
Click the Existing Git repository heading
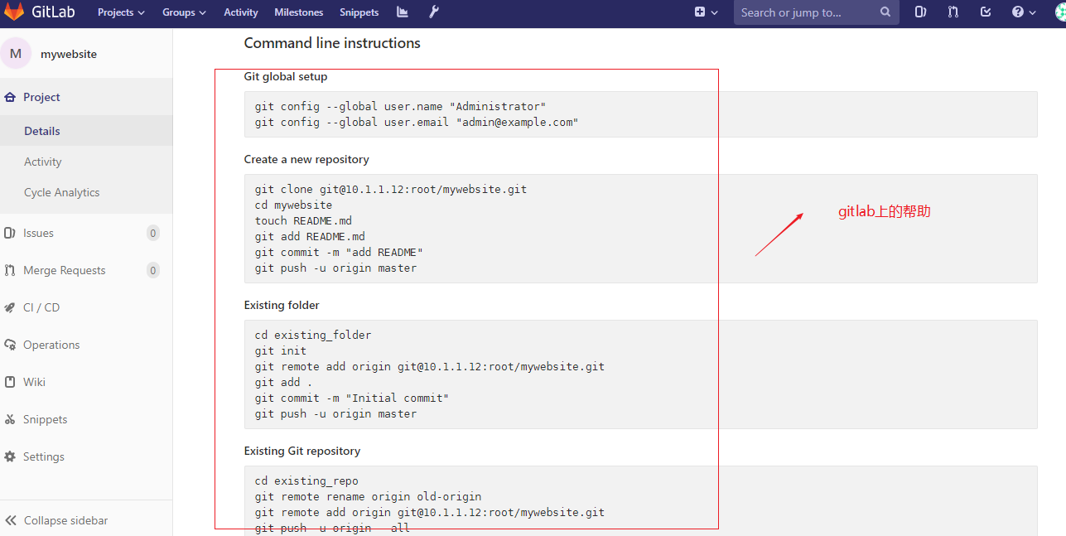(302, 451)
